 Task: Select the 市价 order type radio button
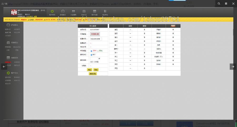point(91,55)
